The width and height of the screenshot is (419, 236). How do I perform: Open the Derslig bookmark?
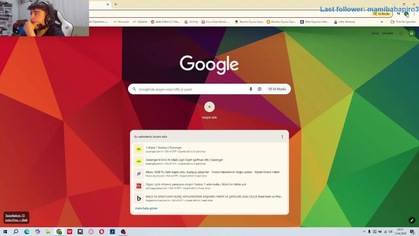pos(191,22)
